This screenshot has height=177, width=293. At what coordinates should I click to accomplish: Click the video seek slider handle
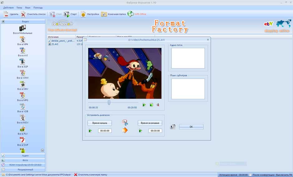click(109, 103)
